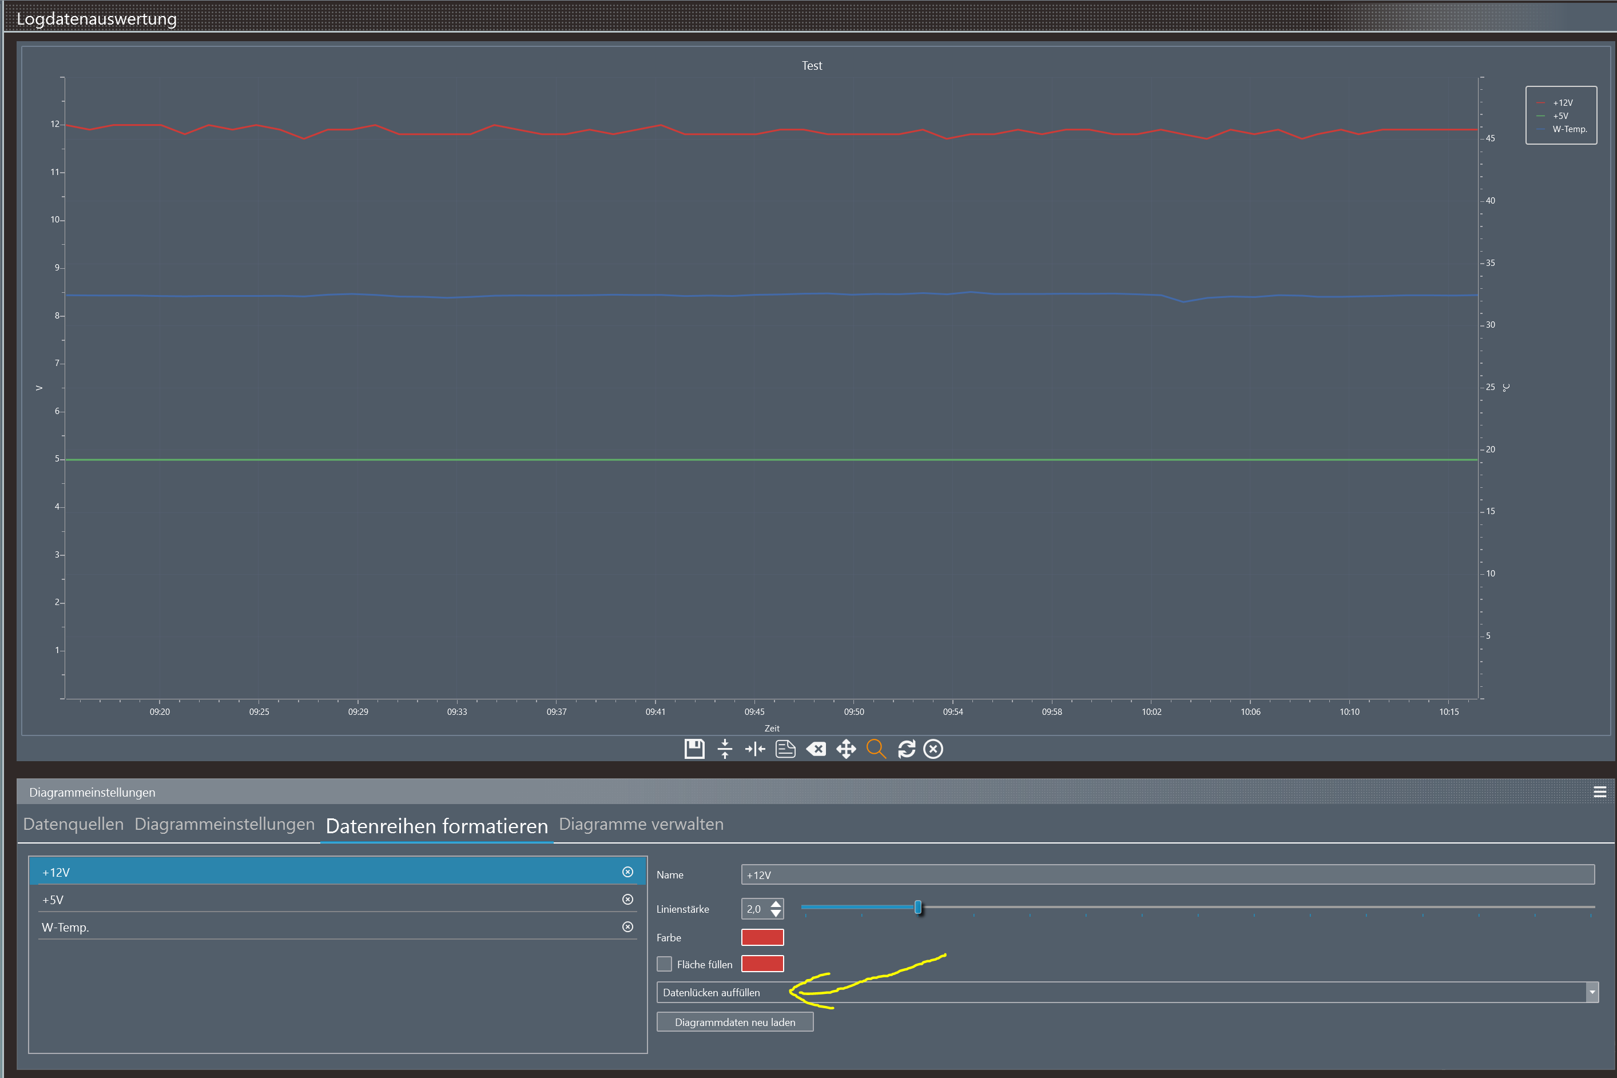This screenshot has width=1617, height=1078.
Task: Click the Farbe red color swatch
Action: pos(762,937)
